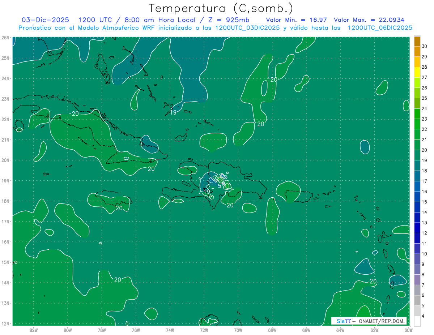Click the '24N' latitude label

(x=5, y=78)
